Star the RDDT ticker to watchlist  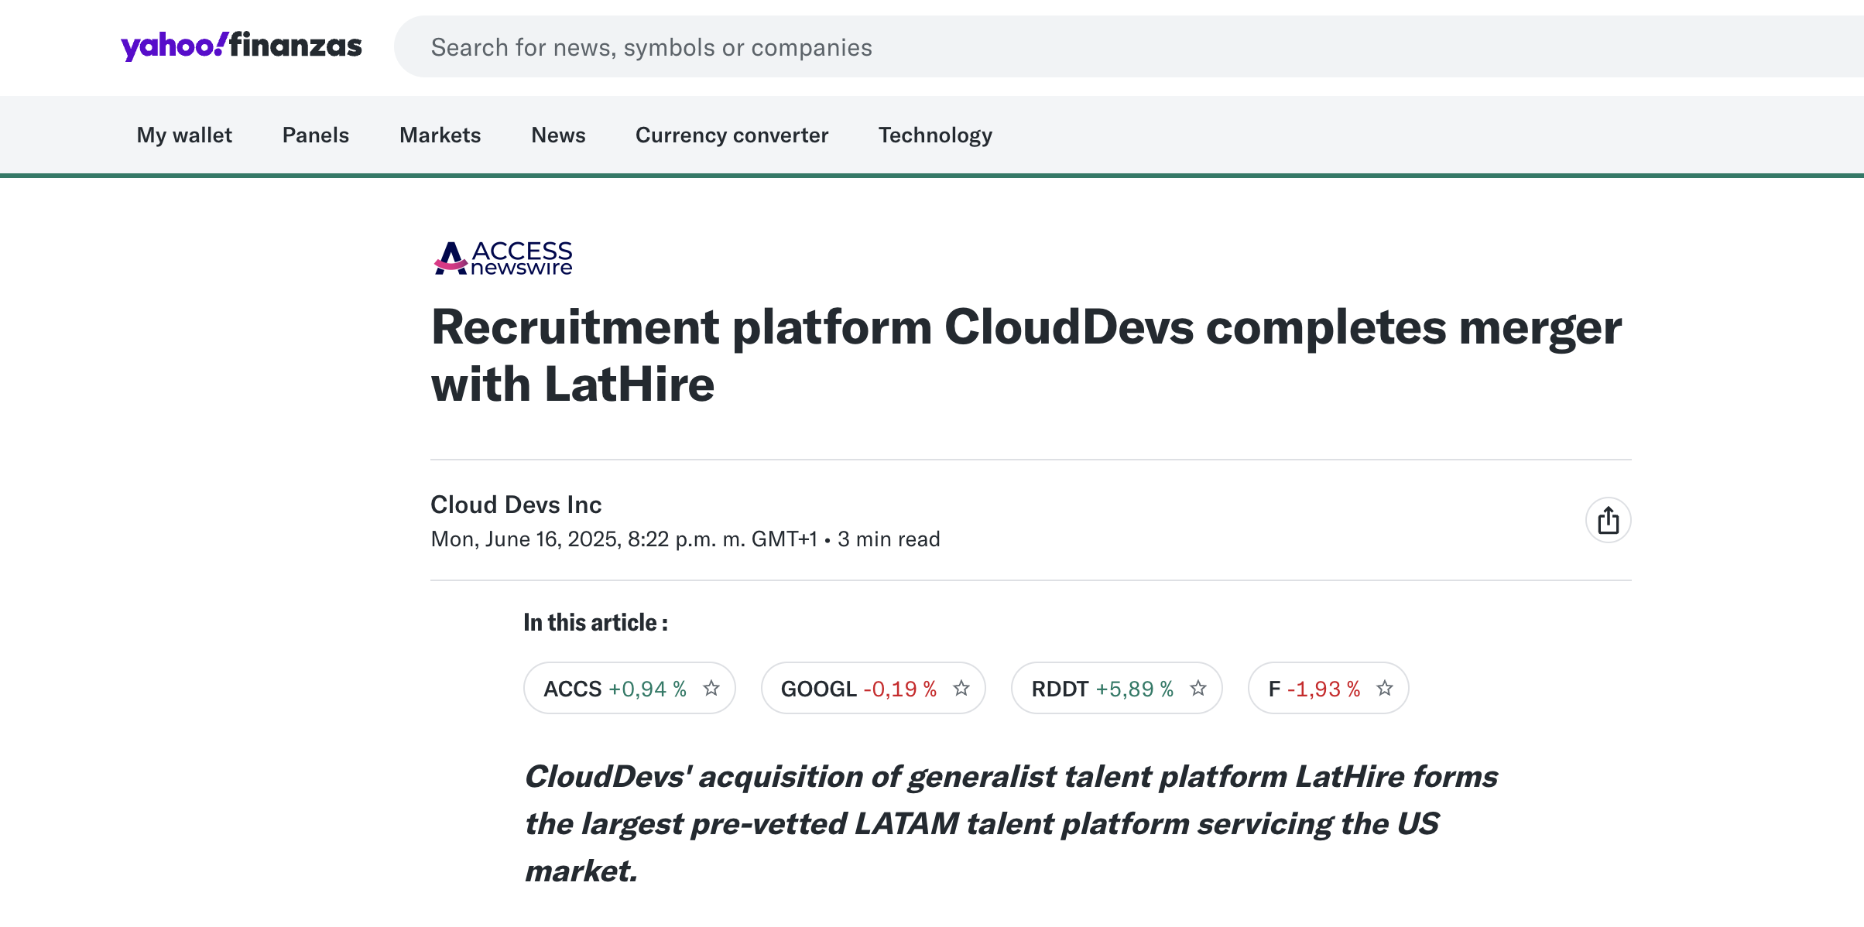tap(1198, 688)
